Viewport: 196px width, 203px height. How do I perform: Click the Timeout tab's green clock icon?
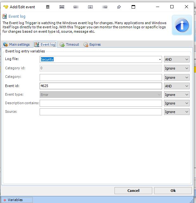click(62, 44)
